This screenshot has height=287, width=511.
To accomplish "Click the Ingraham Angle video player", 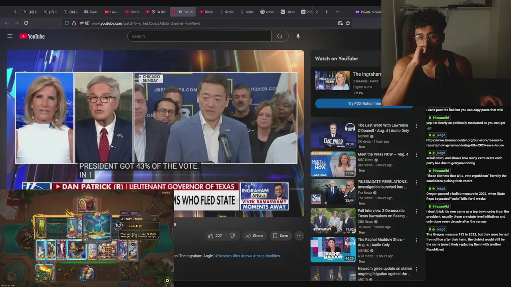I will point(155,134).
